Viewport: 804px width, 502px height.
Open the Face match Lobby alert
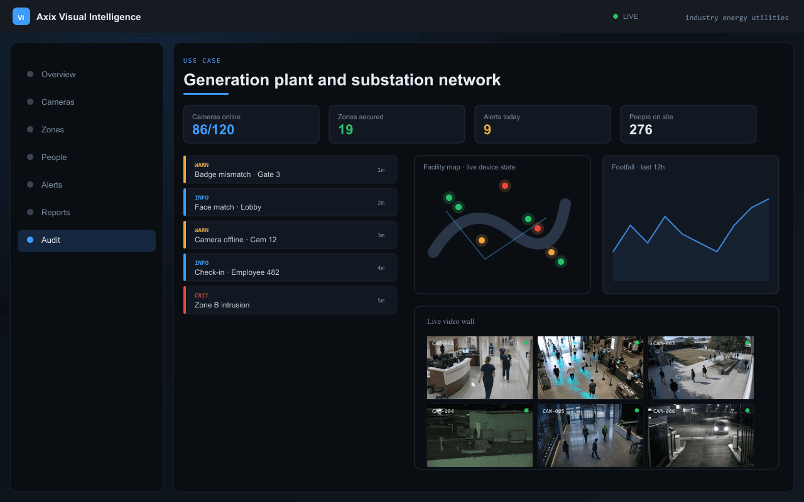pyautogui.click(x=290, y=202)
